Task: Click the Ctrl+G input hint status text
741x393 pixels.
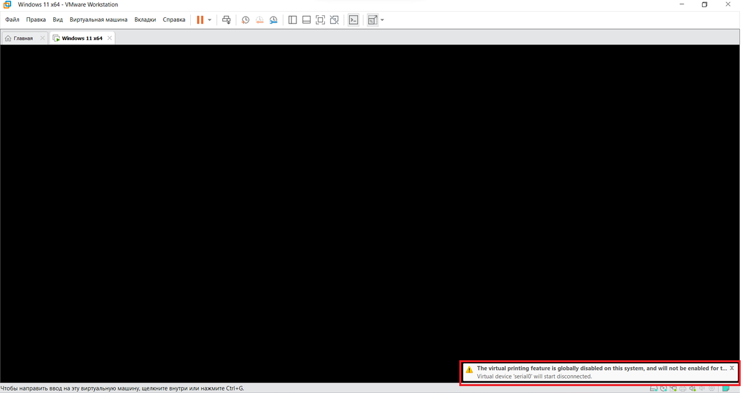Action: 122,388
